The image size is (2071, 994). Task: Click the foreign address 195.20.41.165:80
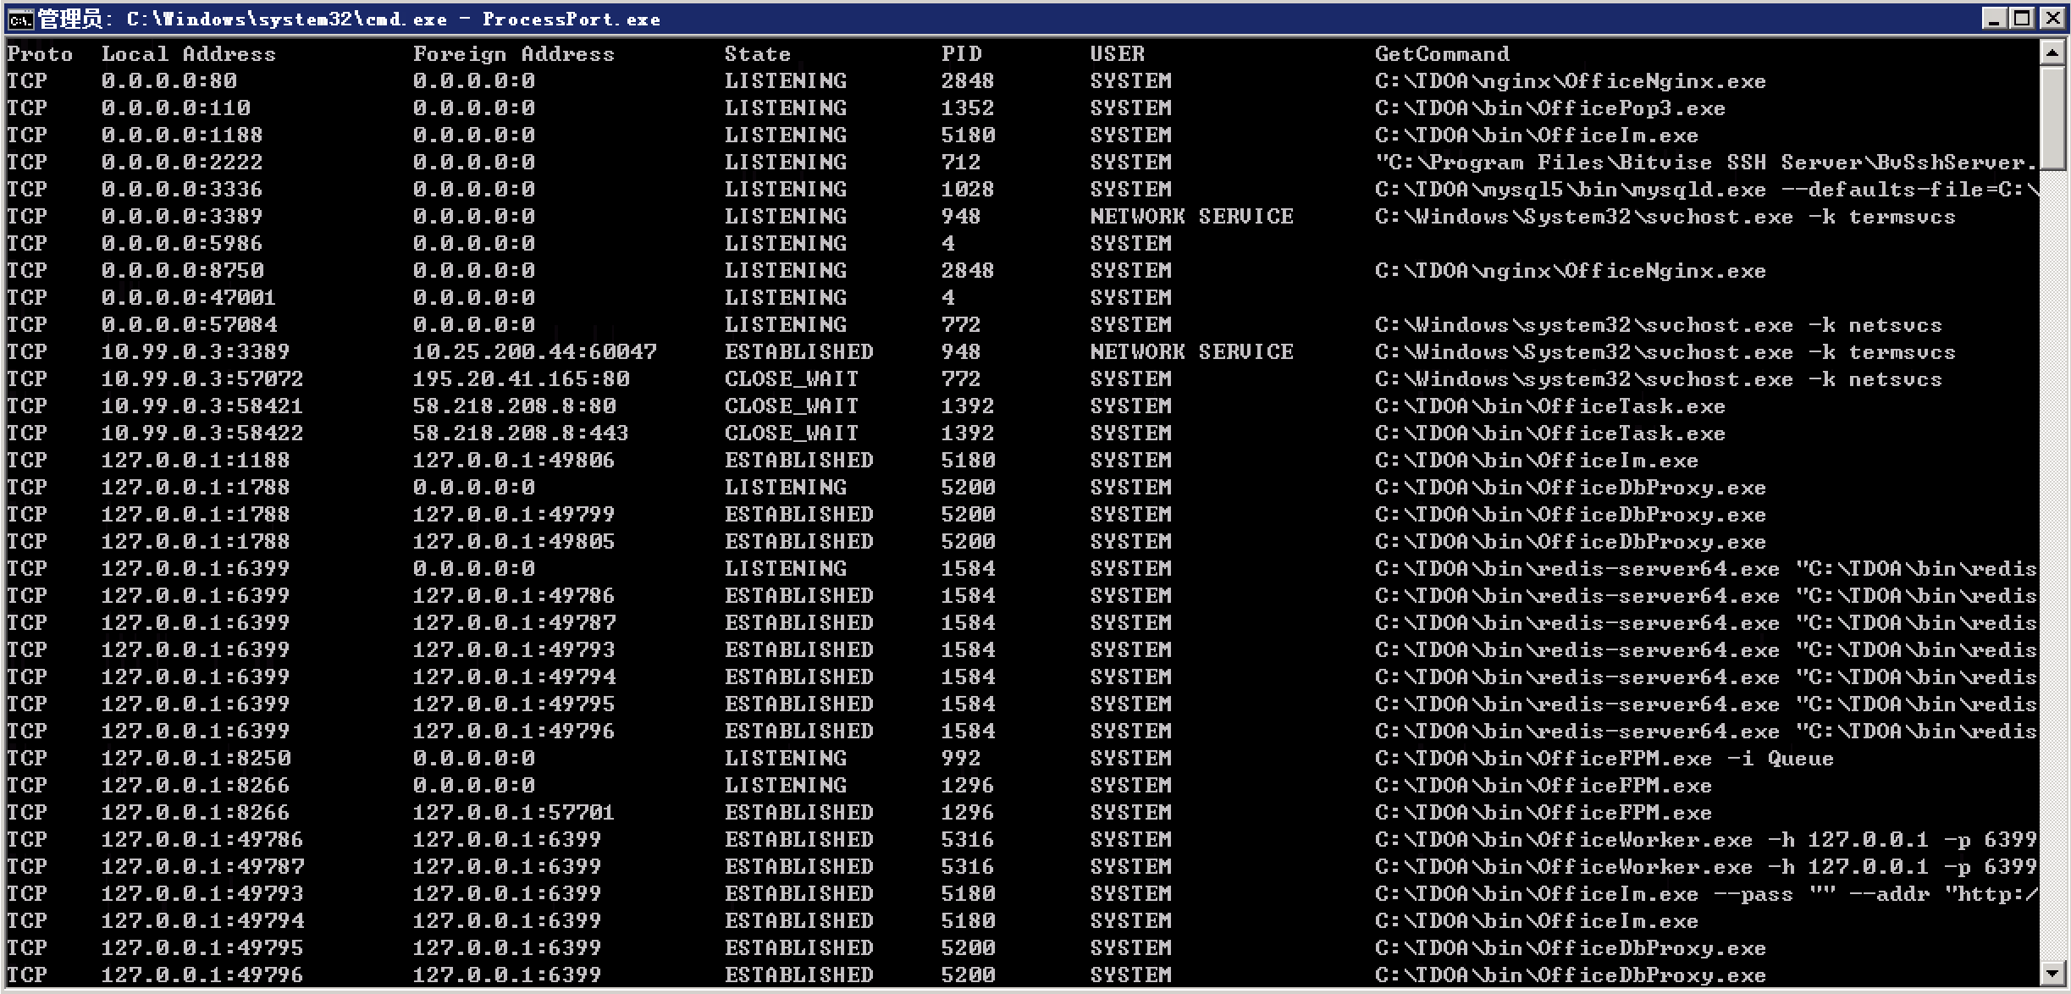point(521,379)
